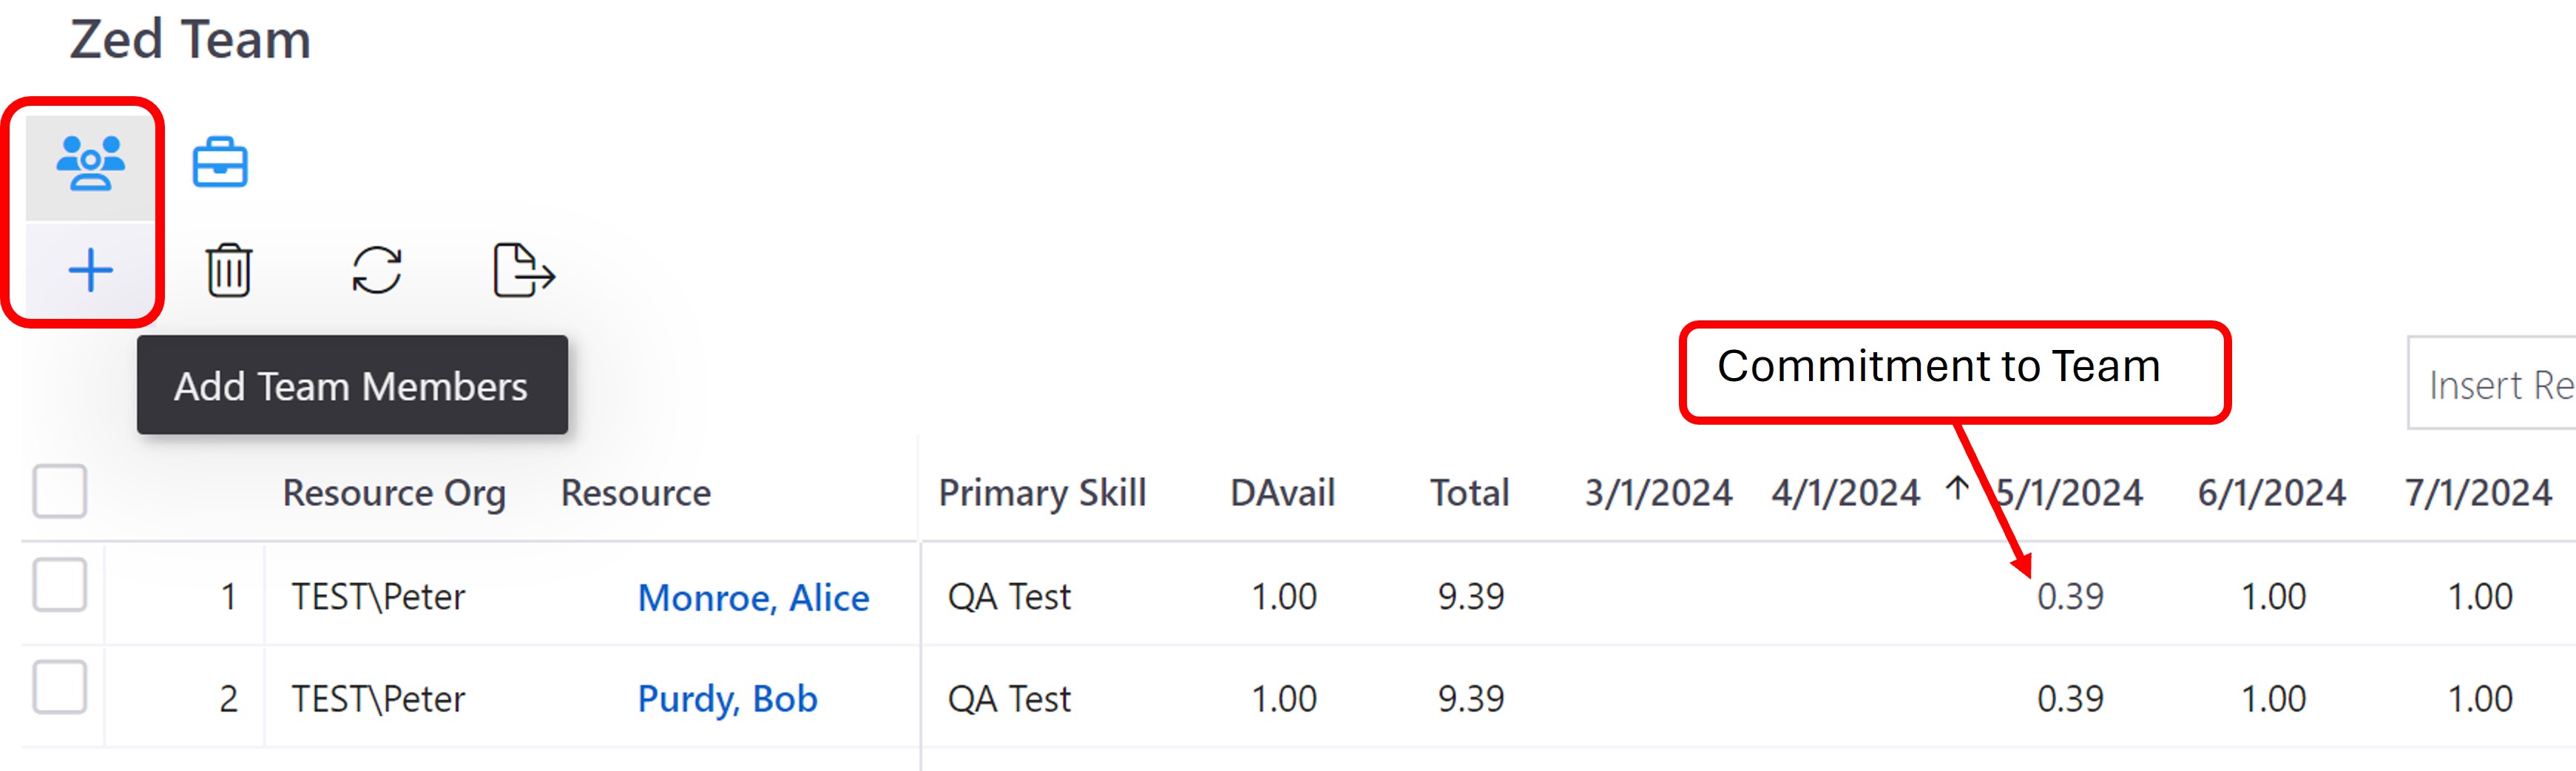Click the sort arrow beside 4/1/2024
2576x771 pixels.
click(x=1957, y=489)
